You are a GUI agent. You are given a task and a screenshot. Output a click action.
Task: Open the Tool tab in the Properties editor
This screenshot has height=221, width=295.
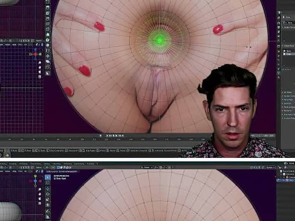click(x=279, y=17)
